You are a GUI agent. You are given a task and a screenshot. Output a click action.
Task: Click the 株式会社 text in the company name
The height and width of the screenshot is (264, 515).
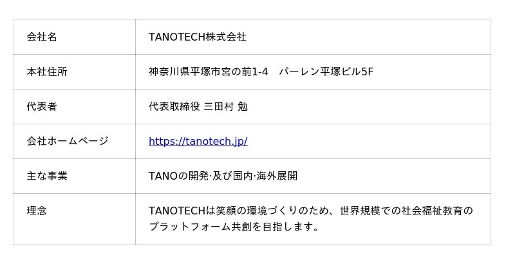coord(226,37)
